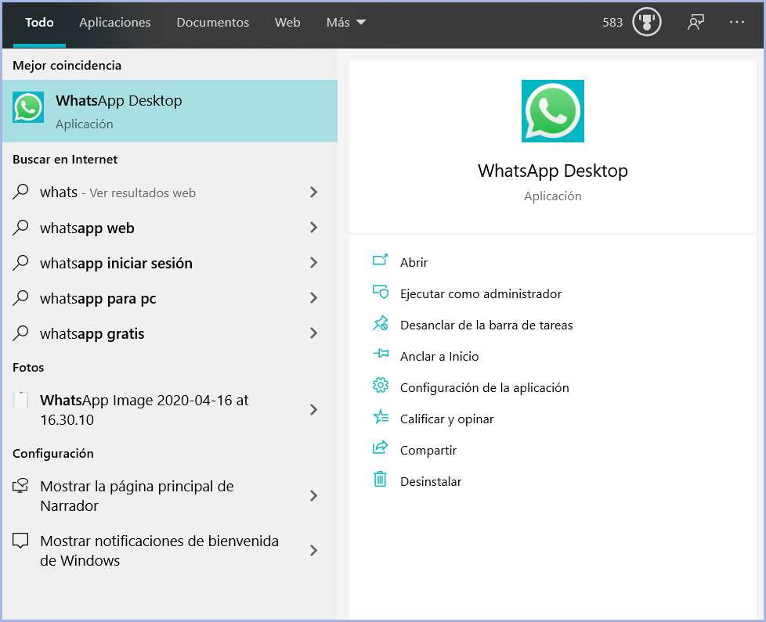Select WhatsApp Desktop best match result

pos(169,111)
